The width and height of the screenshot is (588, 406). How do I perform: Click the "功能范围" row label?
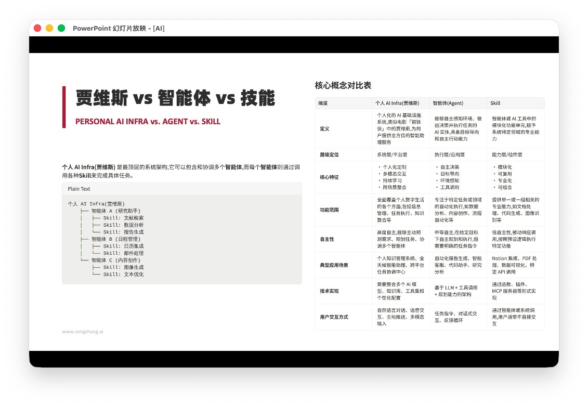tap(329, 210)
